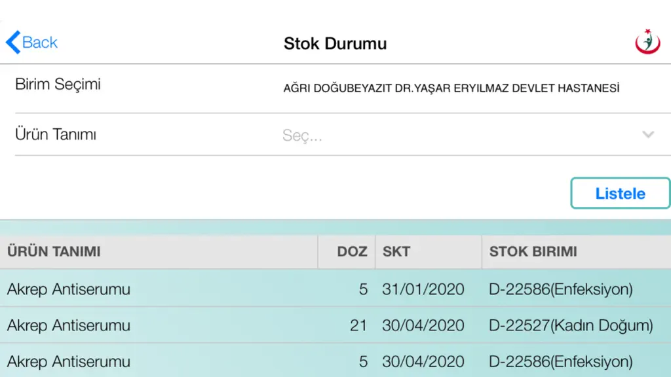This screenshot has height=377, width=671.
Task: Click the first D-22586(Enfeksiyon) stock unit cell
Action: tap(561, 289)
